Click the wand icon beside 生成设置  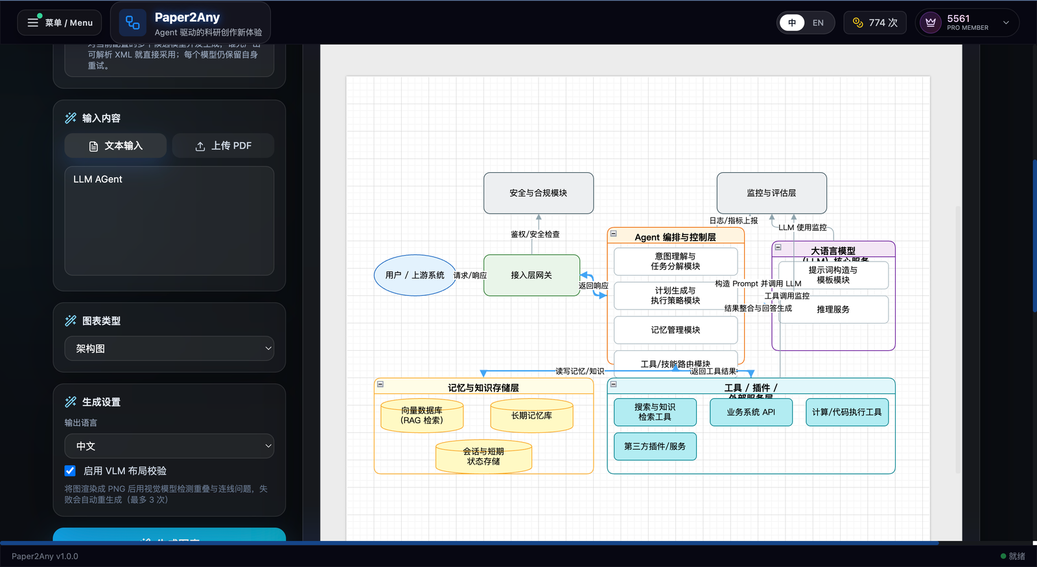coord(71,402)
